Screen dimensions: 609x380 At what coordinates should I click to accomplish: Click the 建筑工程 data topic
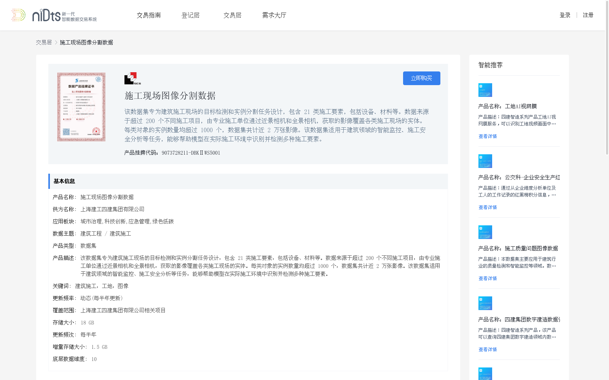coord(91,234)
